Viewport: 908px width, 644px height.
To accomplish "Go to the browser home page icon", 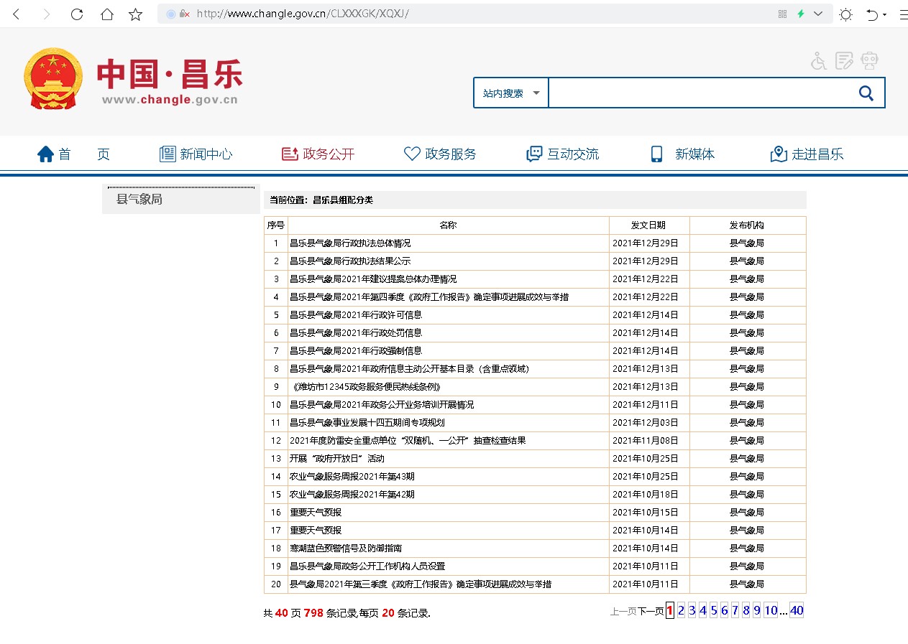I will pos(106,14).
